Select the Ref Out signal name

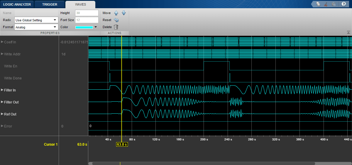(10, 114)
